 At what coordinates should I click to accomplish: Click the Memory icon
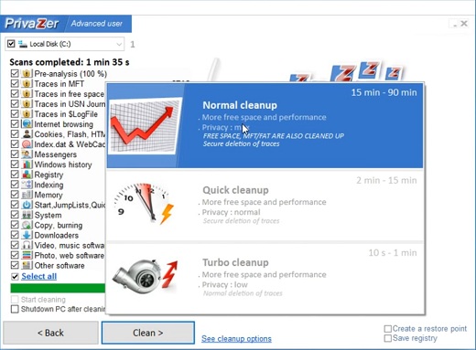[27, 195]
